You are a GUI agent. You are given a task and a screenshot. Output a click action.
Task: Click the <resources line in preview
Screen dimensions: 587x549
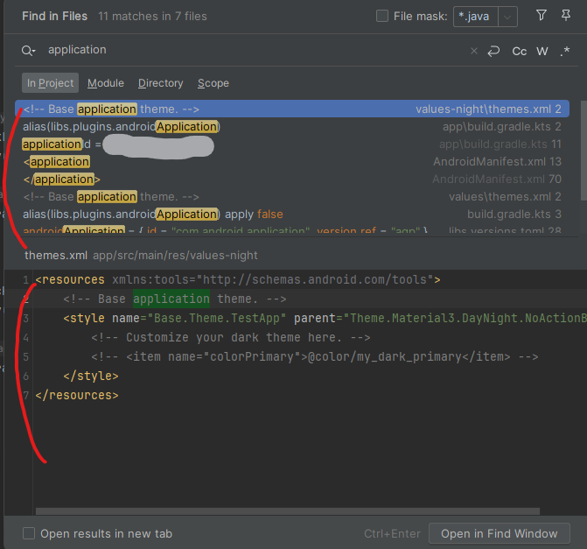[x=238, y=279]
